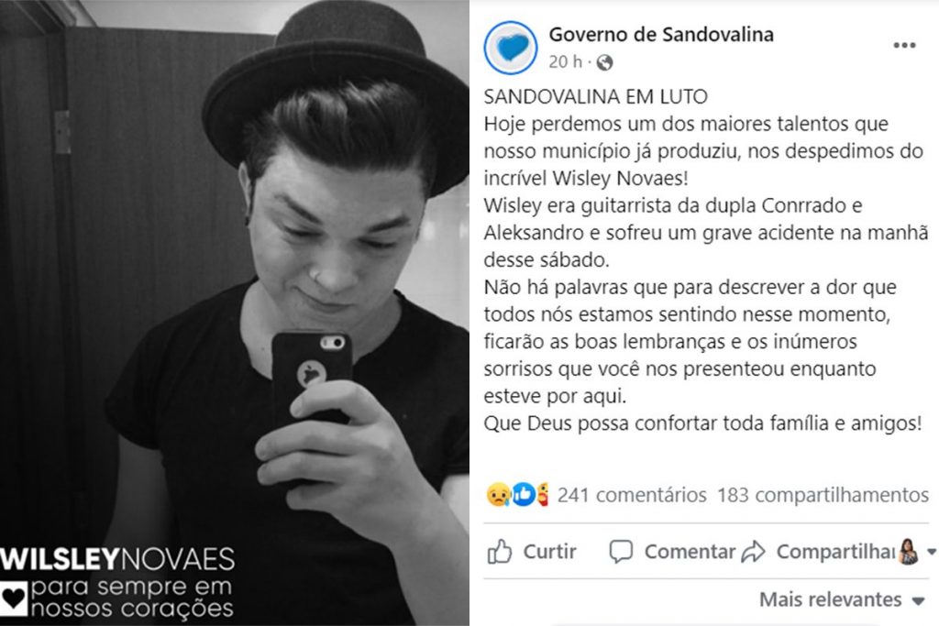Screen dimensions: 939x626
Task: Click the thumbs-up Curtir icon
Action: (500, 551)
